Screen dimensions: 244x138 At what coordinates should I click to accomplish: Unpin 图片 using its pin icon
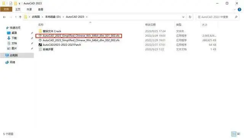32,49
